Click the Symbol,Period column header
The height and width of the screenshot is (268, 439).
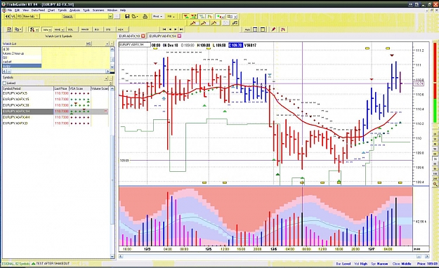[27, 88]
